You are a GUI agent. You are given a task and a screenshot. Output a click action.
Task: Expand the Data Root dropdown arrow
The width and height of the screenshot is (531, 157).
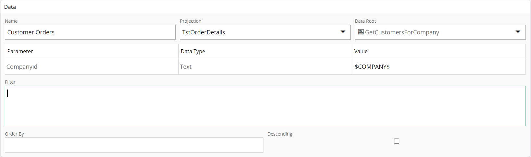coord(518,32)
